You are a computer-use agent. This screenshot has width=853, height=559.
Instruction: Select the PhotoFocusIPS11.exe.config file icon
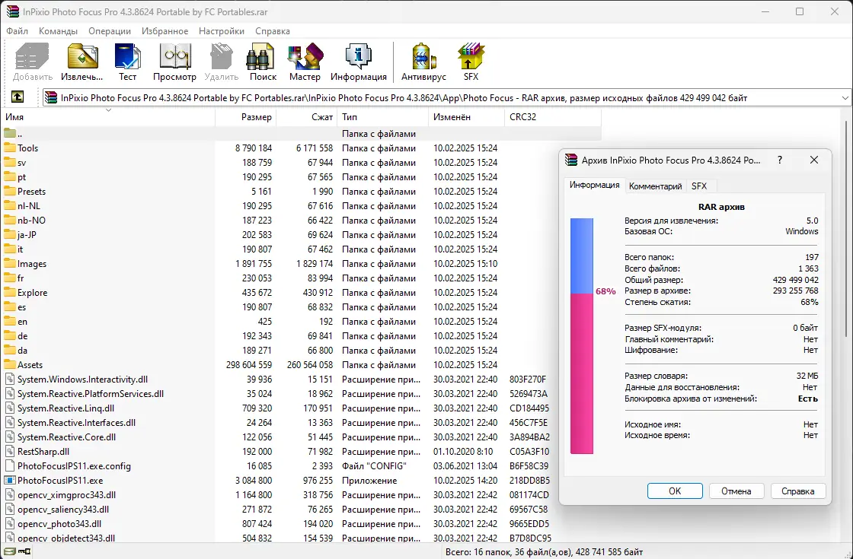(x=10, y=465)
